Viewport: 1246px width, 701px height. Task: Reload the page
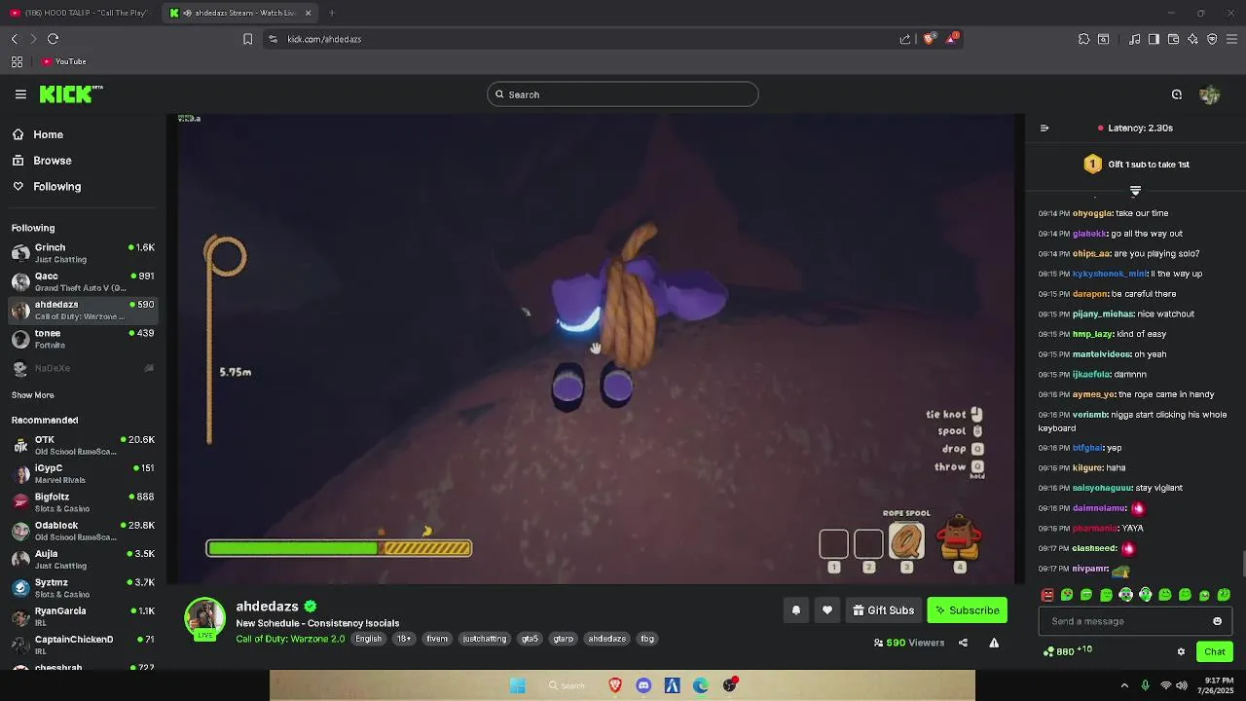[x=53, y=39]
